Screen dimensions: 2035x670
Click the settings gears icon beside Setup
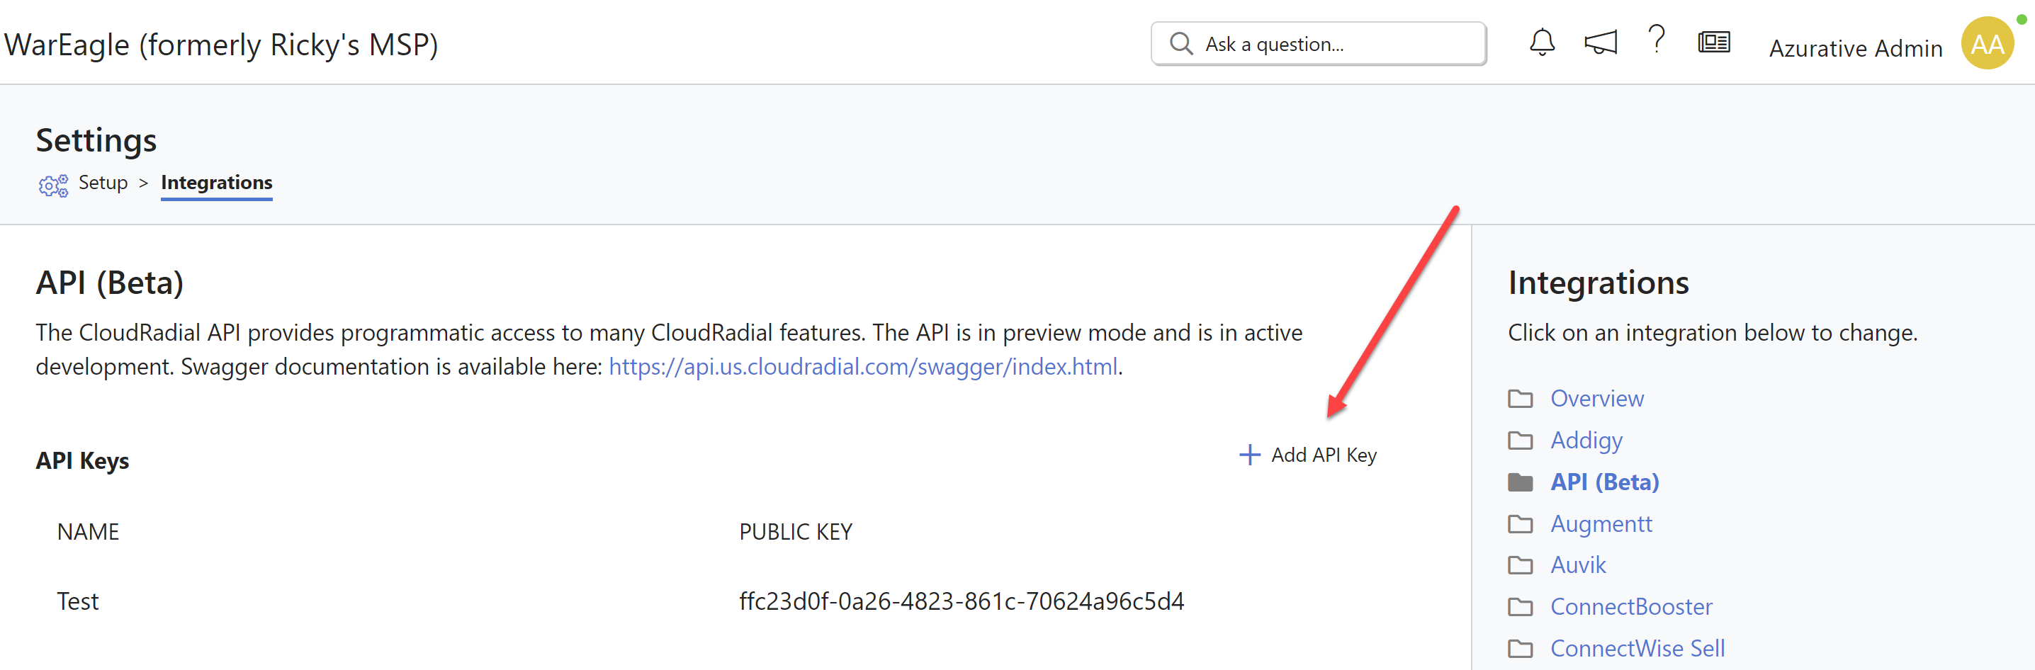[x=54, y=186]
